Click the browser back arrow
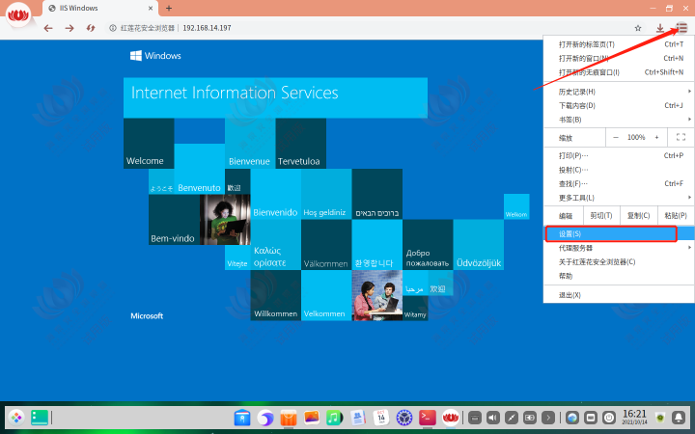Screen dimensions: 695x434 [x=48, y=28]
